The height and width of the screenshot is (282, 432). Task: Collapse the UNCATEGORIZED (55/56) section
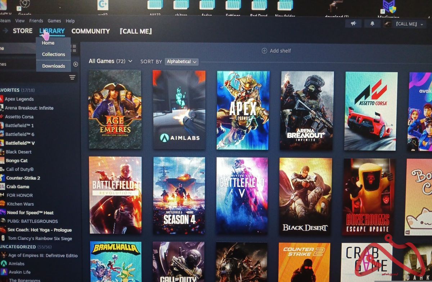tap(26, 247)
